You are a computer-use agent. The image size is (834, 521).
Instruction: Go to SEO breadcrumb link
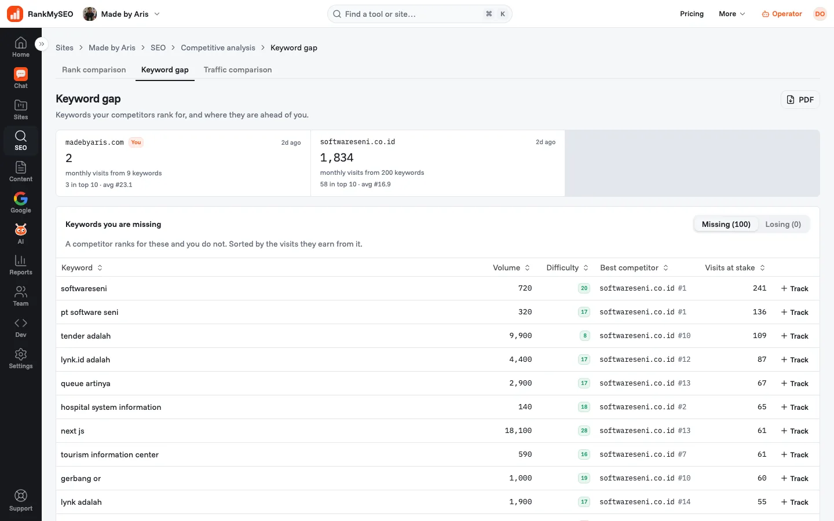[158, 47]
